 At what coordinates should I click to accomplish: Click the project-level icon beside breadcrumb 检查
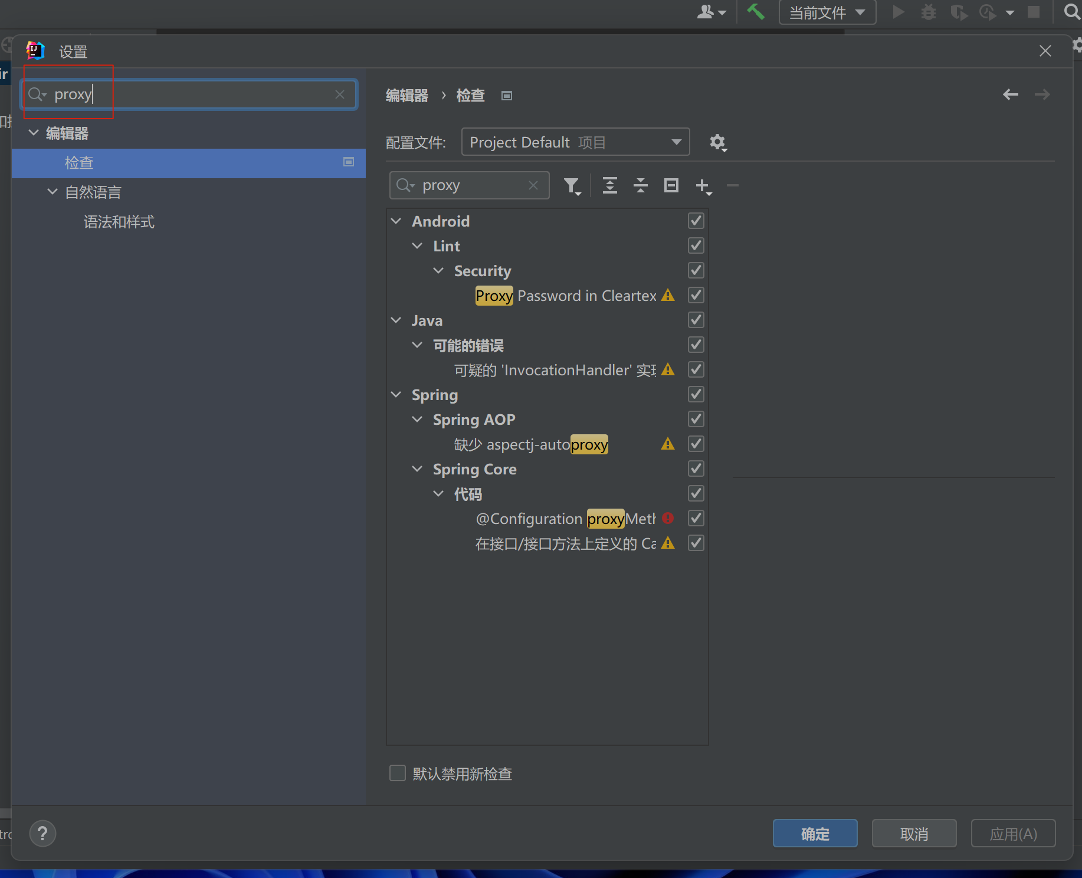507,96
